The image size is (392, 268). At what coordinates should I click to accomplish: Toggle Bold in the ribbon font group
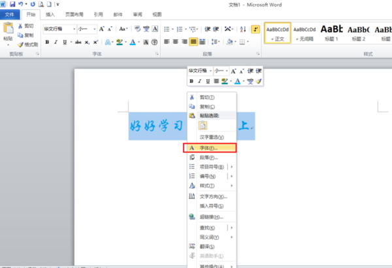(x=47, y=42)
